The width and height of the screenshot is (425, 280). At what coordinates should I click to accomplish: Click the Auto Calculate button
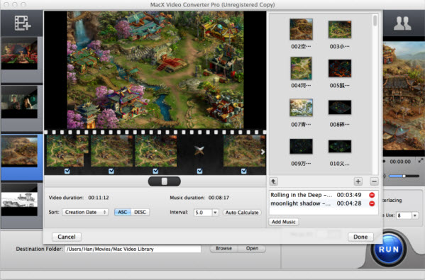click(x=242, y=213)
